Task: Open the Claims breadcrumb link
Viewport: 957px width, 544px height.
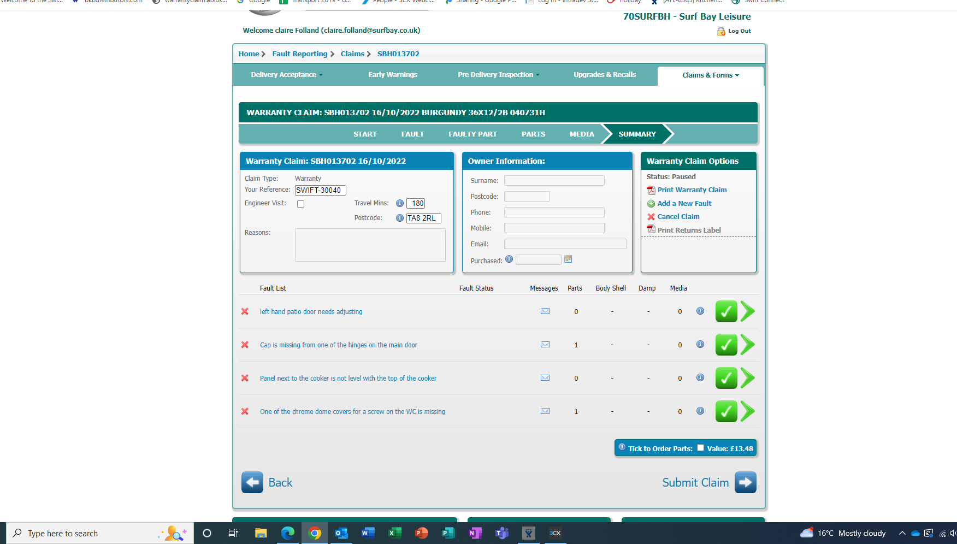Action: point(352,54)
